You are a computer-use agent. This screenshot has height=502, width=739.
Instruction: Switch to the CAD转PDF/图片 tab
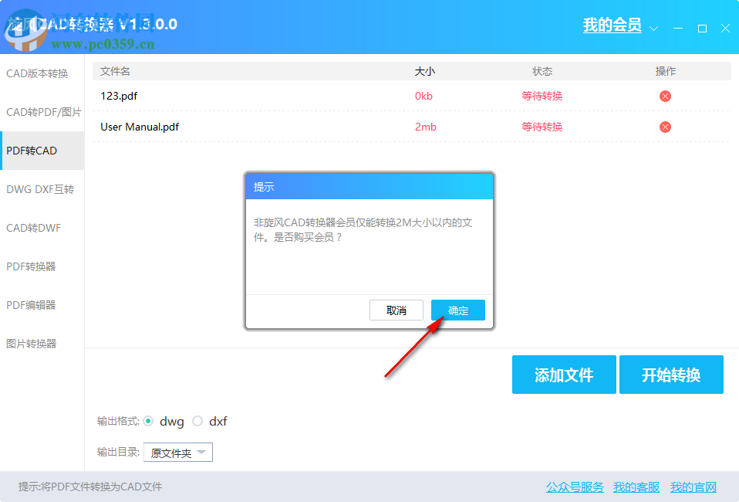point(44,111)
